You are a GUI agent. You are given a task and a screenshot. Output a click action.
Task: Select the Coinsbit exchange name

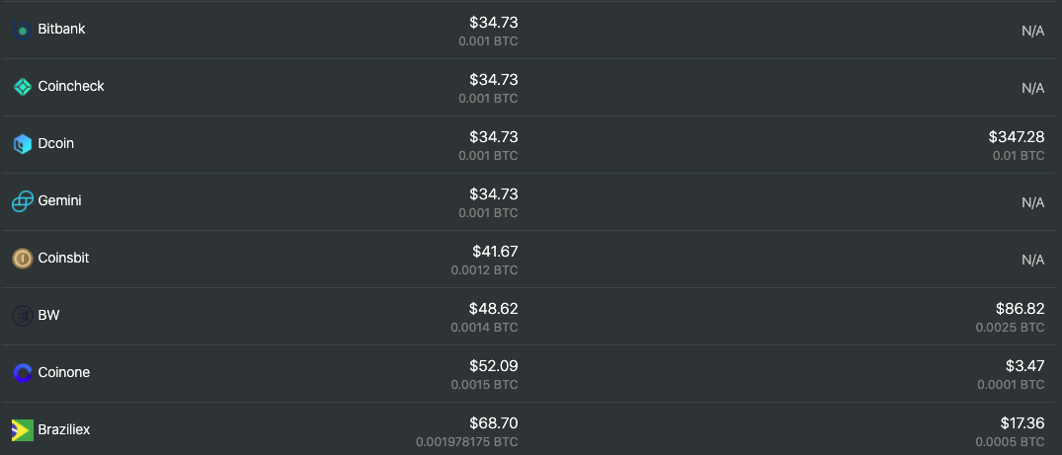64,259
